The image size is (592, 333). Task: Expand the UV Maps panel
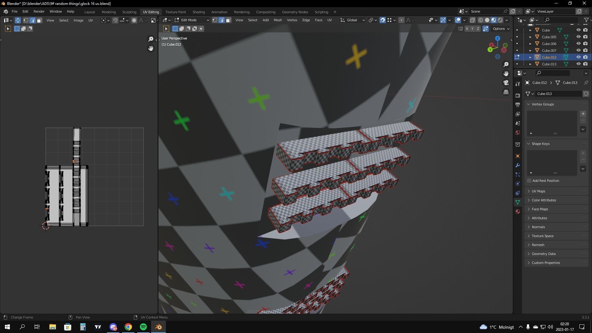(x=538, y=191)
